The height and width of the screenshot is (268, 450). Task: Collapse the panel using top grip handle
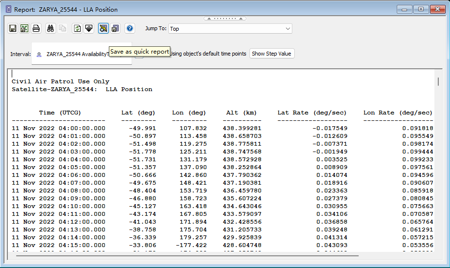225,19
